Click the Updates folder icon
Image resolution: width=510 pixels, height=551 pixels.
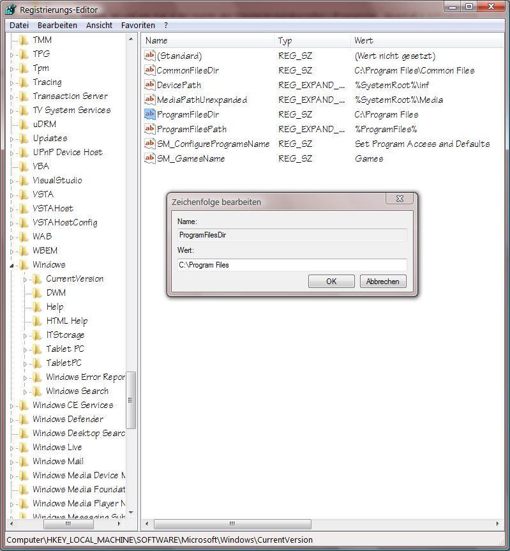(x=24, y=139)
